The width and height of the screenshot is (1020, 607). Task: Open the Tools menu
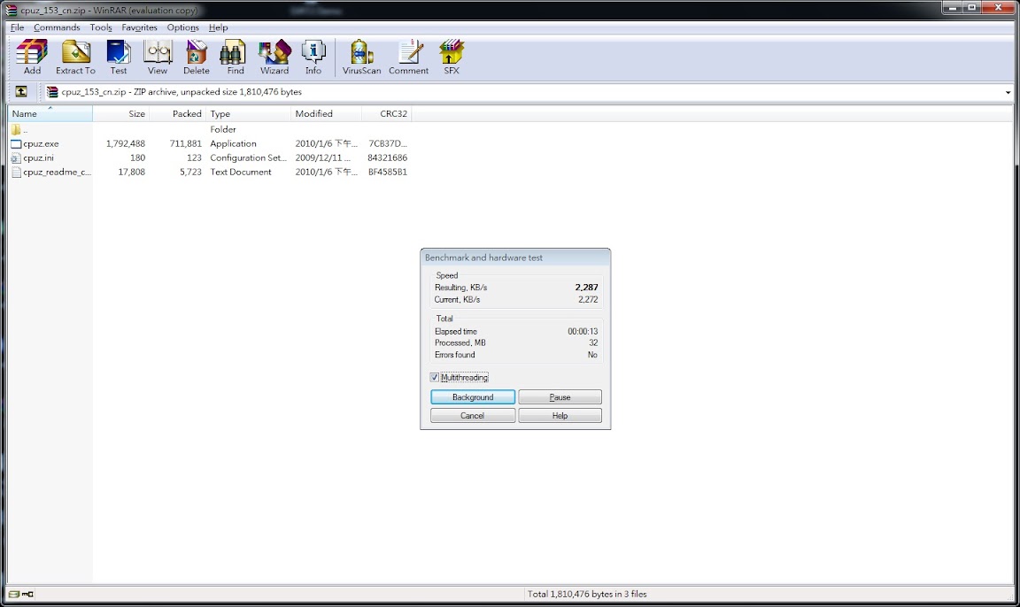(101, 27)
